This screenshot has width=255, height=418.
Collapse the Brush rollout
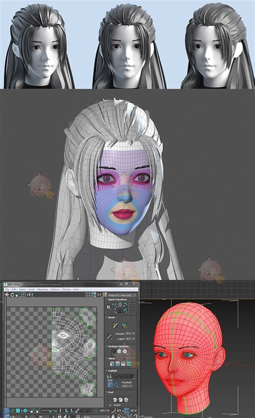click(x=111, y=317)
